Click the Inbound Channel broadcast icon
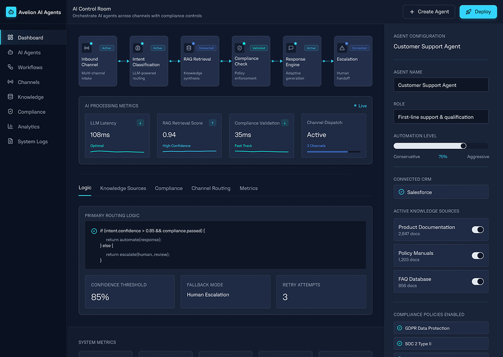This screenshot has width=503, height=357. click(87, 48)
